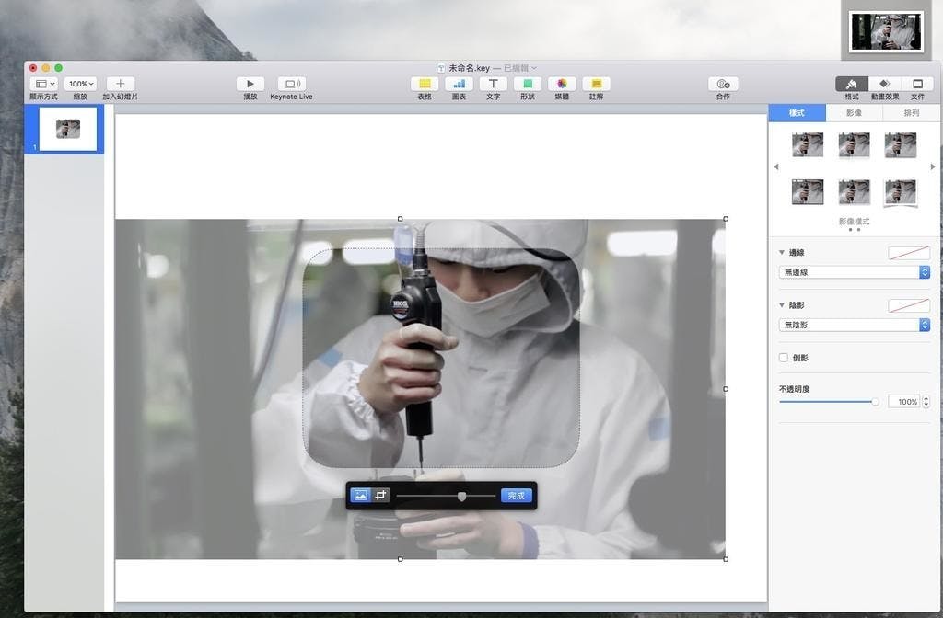Click the Play (播放) toolbar icon
Viewport: 943px width, 618px height.
click(x=250, y=84)
